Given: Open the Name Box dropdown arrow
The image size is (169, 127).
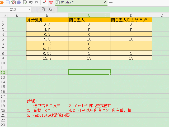Looking at the screenshot, I should coord(30,10).
